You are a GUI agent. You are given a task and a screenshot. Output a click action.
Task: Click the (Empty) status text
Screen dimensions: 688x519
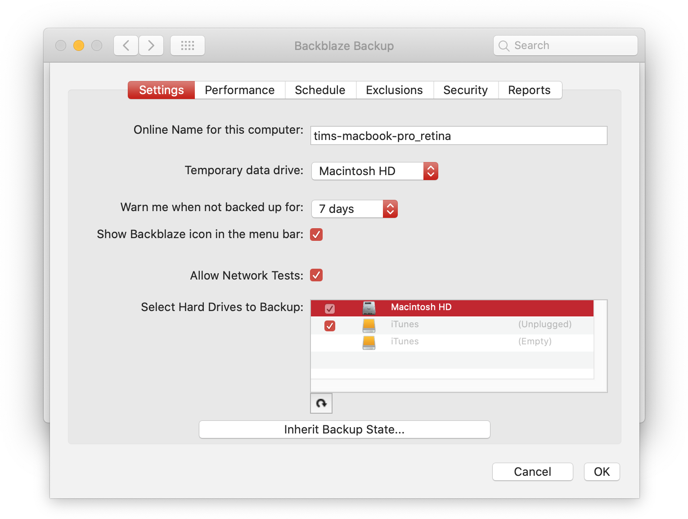535,341
